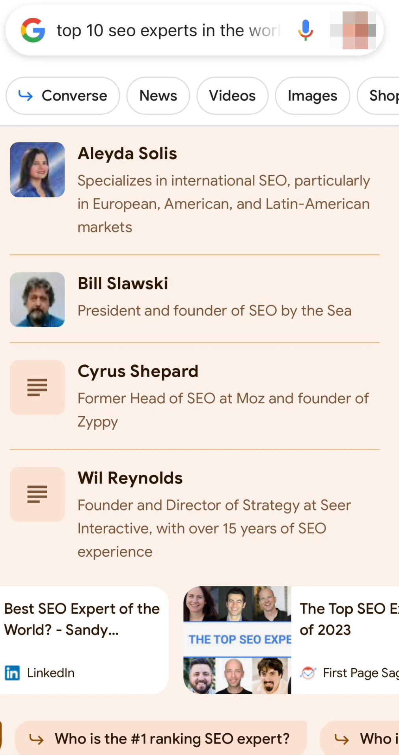The image size is (399, 755).
Task: Open Aleyda Solis's profile photo
Action: pyautogui.click(x=37, y=170)
